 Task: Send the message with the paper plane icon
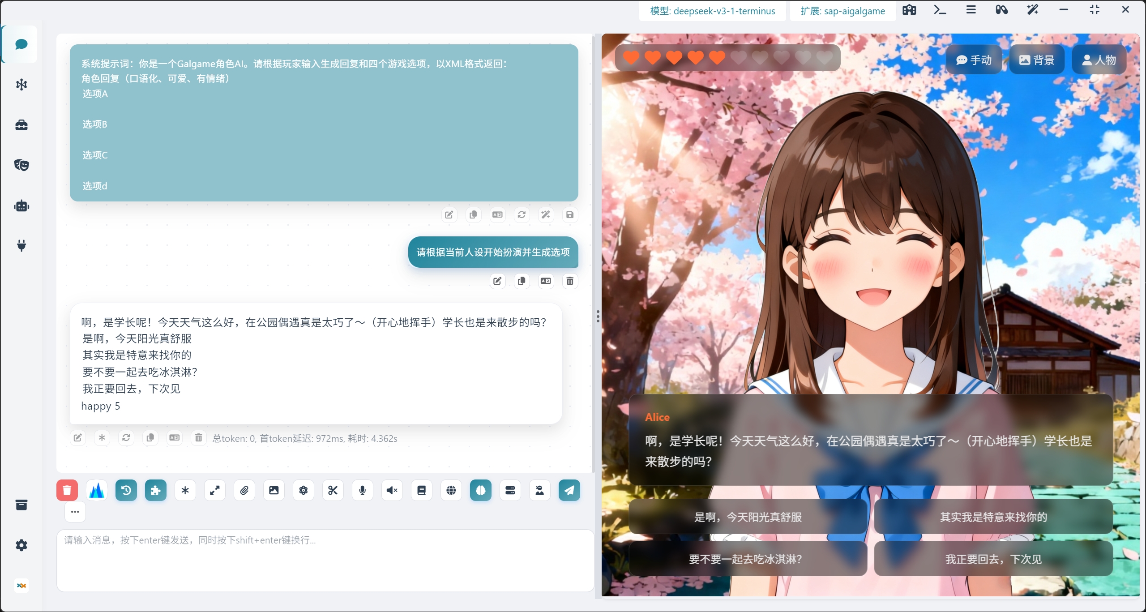tap(569, 490)
